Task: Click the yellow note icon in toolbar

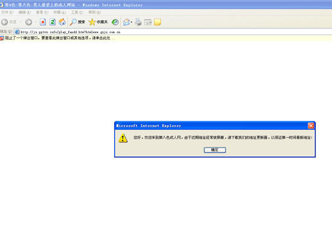Action: [x=158, y=22]
